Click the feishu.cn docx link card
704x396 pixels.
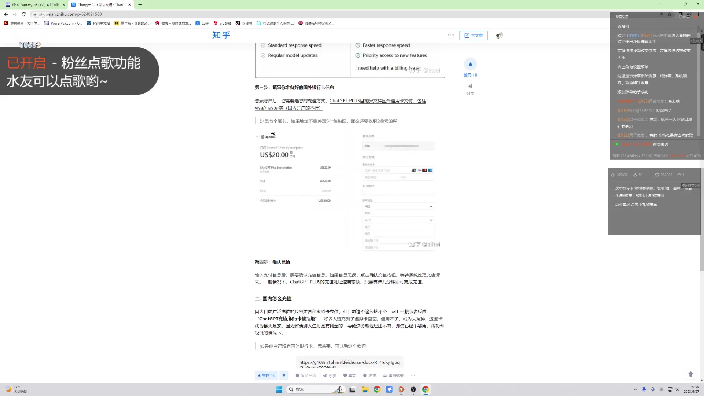(350, 362)
